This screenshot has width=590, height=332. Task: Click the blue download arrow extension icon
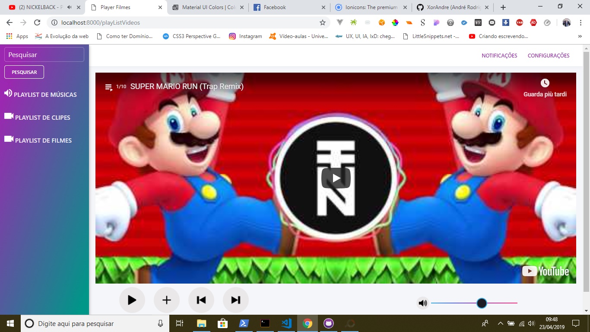click(x=506, y=22)
